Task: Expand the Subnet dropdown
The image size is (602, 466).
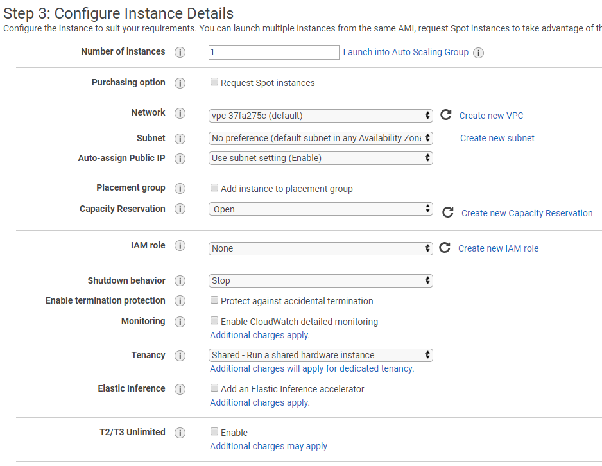Action: click(321, 138)
